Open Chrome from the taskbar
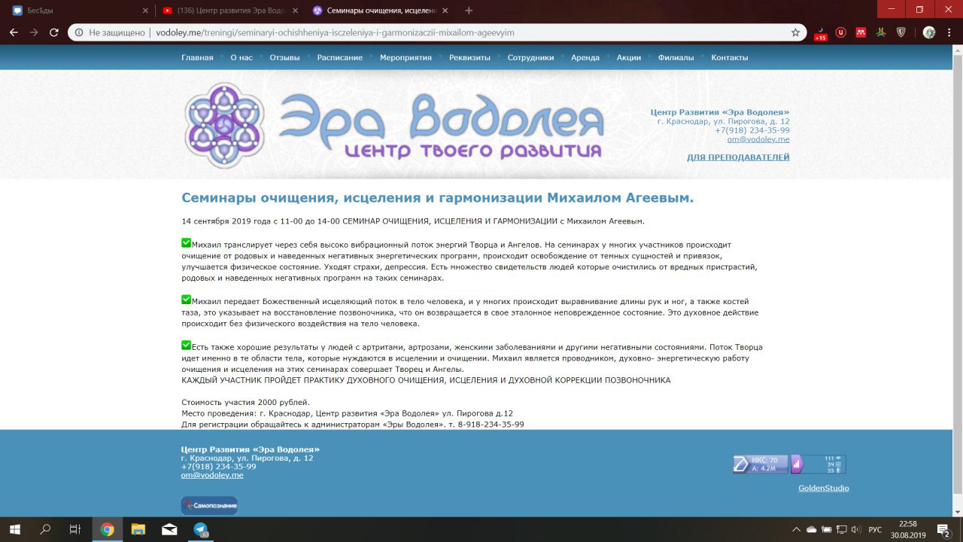963x542 pixels. (x=107, y=529)
